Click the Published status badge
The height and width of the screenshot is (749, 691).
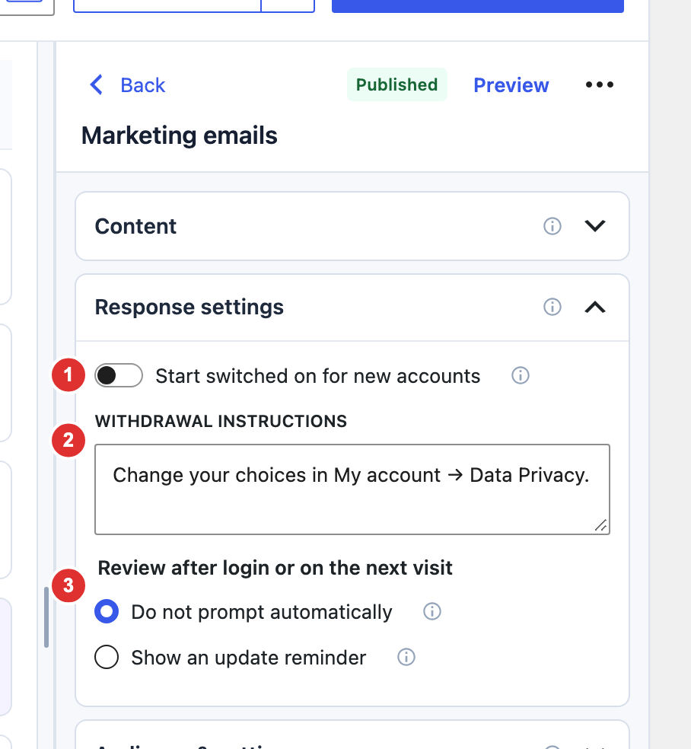click(396, 84)
